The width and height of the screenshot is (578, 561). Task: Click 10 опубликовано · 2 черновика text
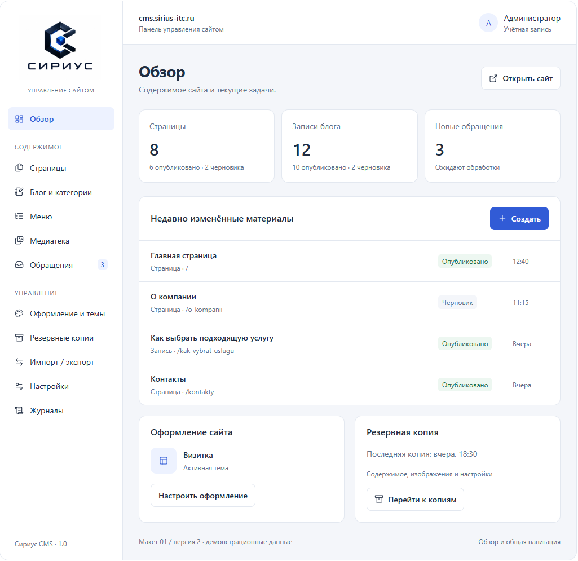pyautogui.click(x=341, y=167)
